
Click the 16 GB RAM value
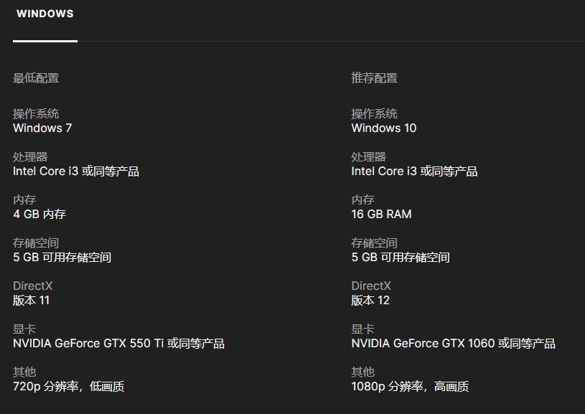click(381, 214)
